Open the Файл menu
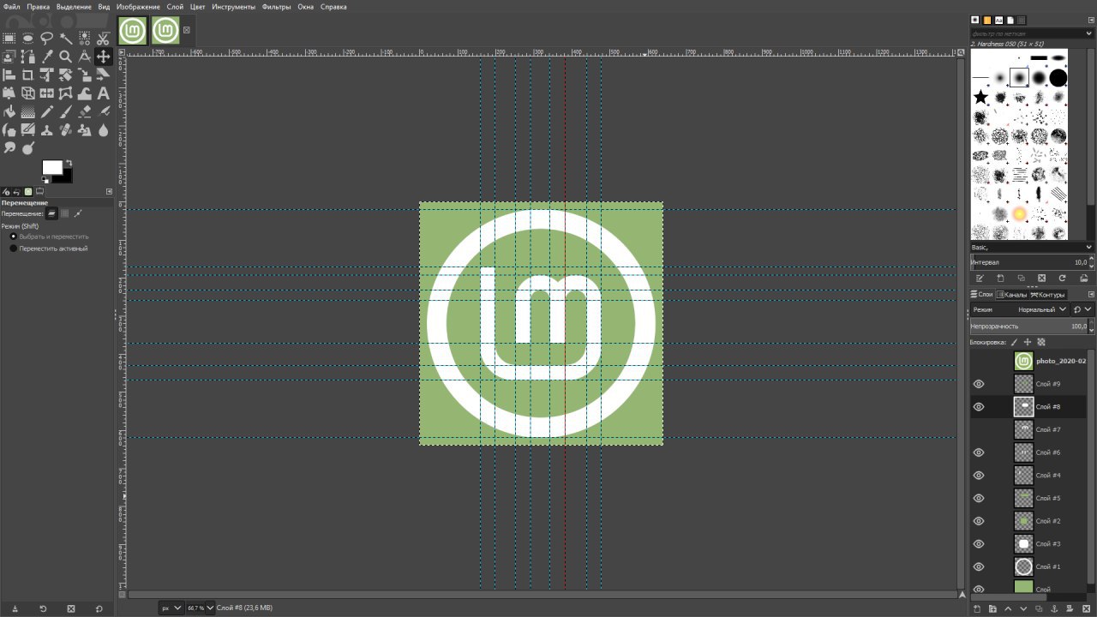The image size is (1097, 617). [x=11, y=6]
